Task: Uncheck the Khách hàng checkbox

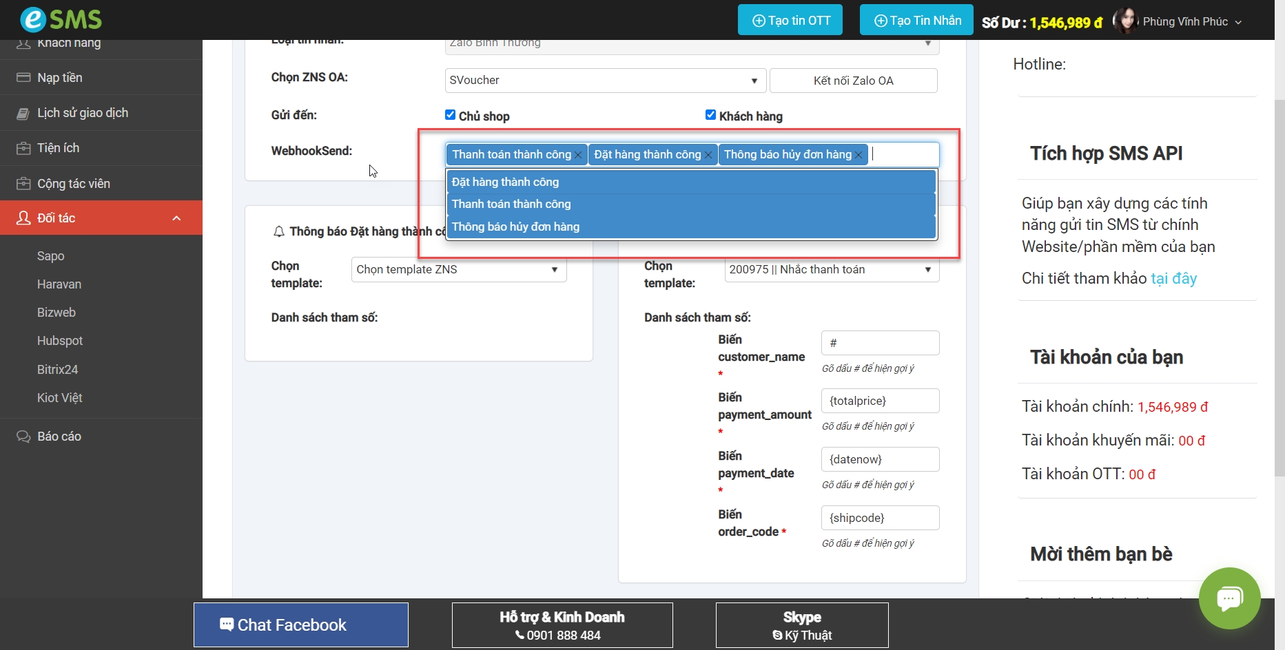Action: tap(710, 115)
